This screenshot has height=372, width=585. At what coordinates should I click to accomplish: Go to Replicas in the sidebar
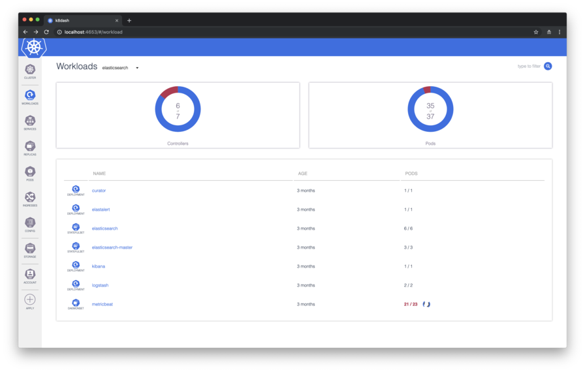(x=30, y=147)
